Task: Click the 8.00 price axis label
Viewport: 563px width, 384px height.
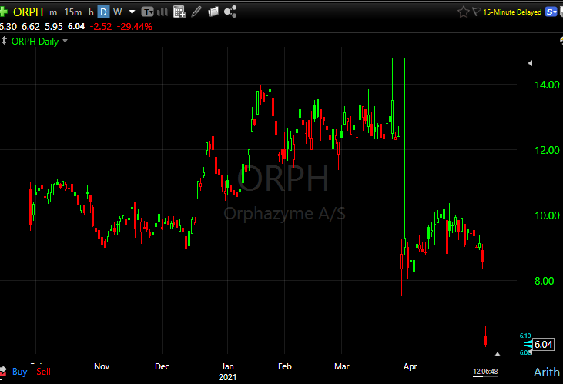Action: coord(544,281)
